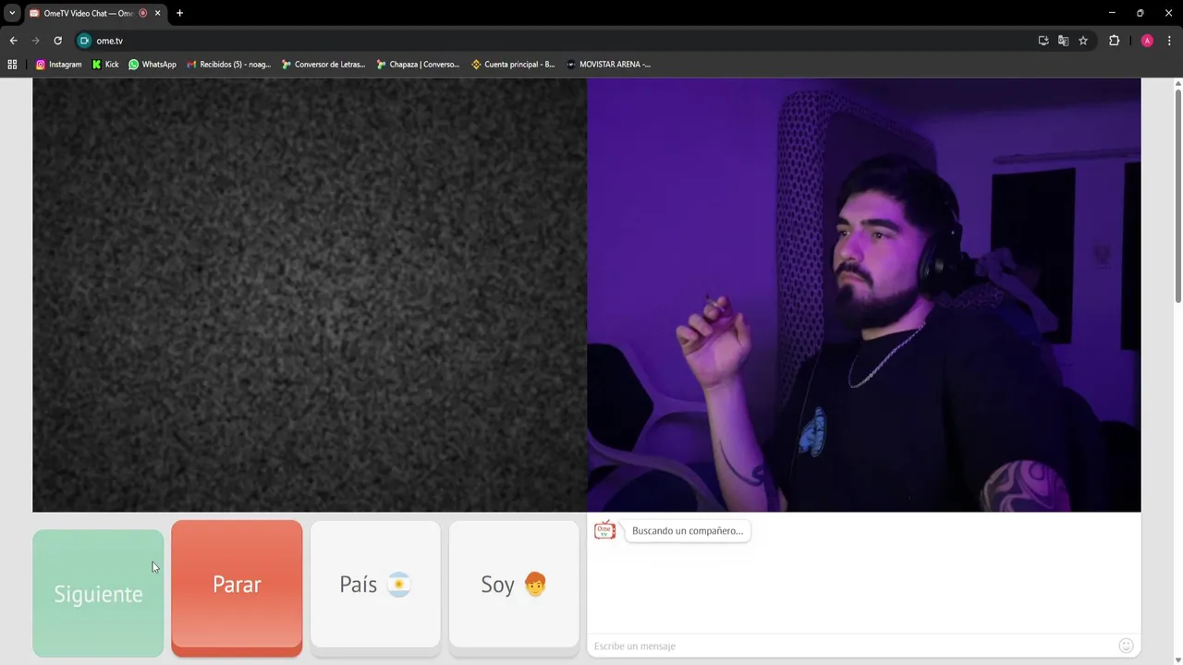Open the Chrome profile avatar
Image resolution: width=1183 pixels, height=665 pixels.
click(1147, 41)
